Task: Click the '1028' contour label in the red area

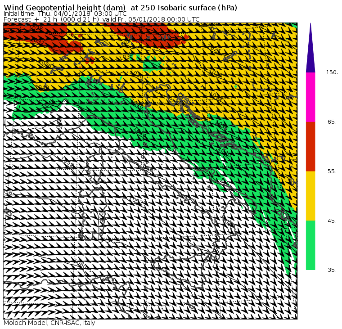Action: pyautogui.click(x=36, y=28)
